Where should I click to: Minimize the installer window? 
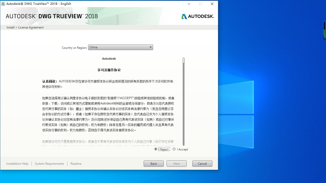pos(189,4)
